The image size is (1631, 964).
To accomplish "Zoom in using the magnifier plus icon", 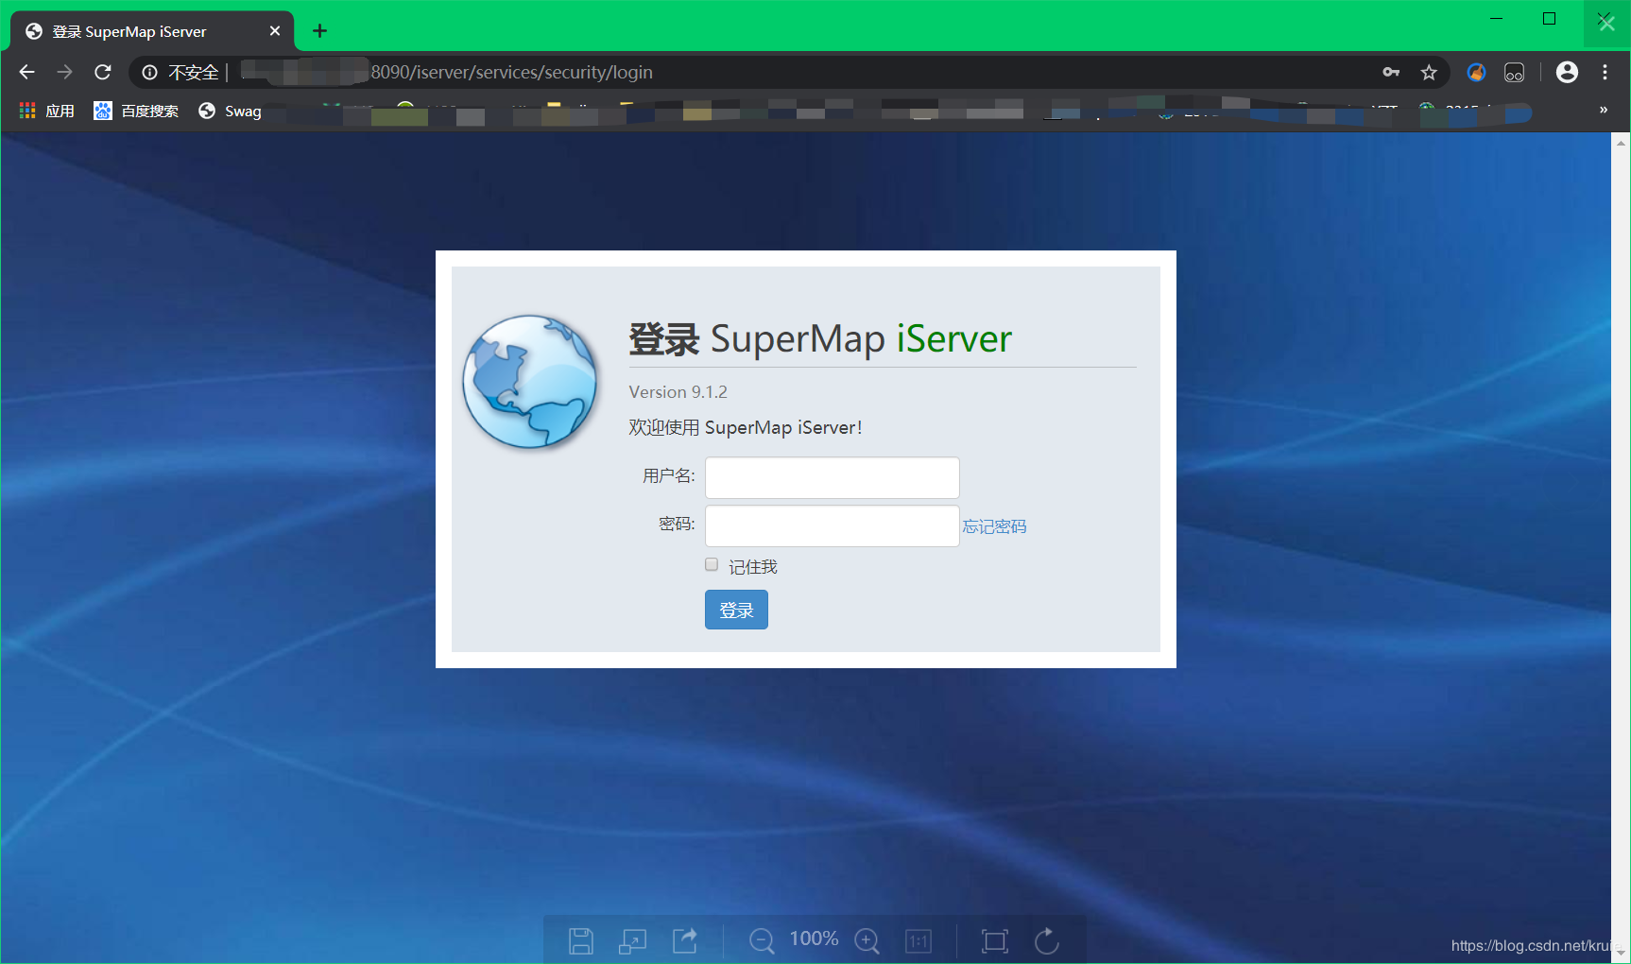I will pyautogui.click(x=867, y=939).
